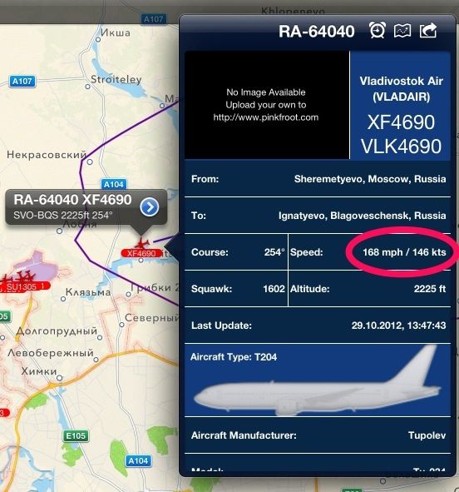The height and width of the screenshot is (492, 459).
Task: Tap the Altitude 2225 ft field
Action: (x=369, y=289)
